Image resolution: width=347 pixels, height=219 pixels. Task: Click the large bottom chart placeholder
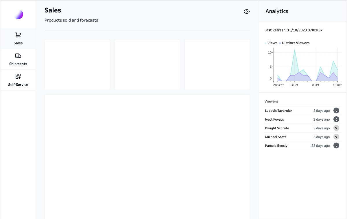tap(147, 156)
